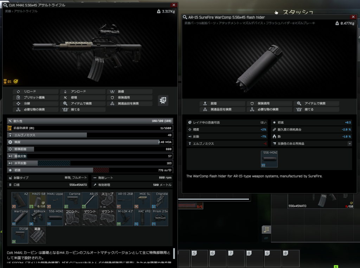Viewport: 360px width, 268px height.
Task: Click 保険適用 in the flash hider window
Action: [x=269, y=103]
